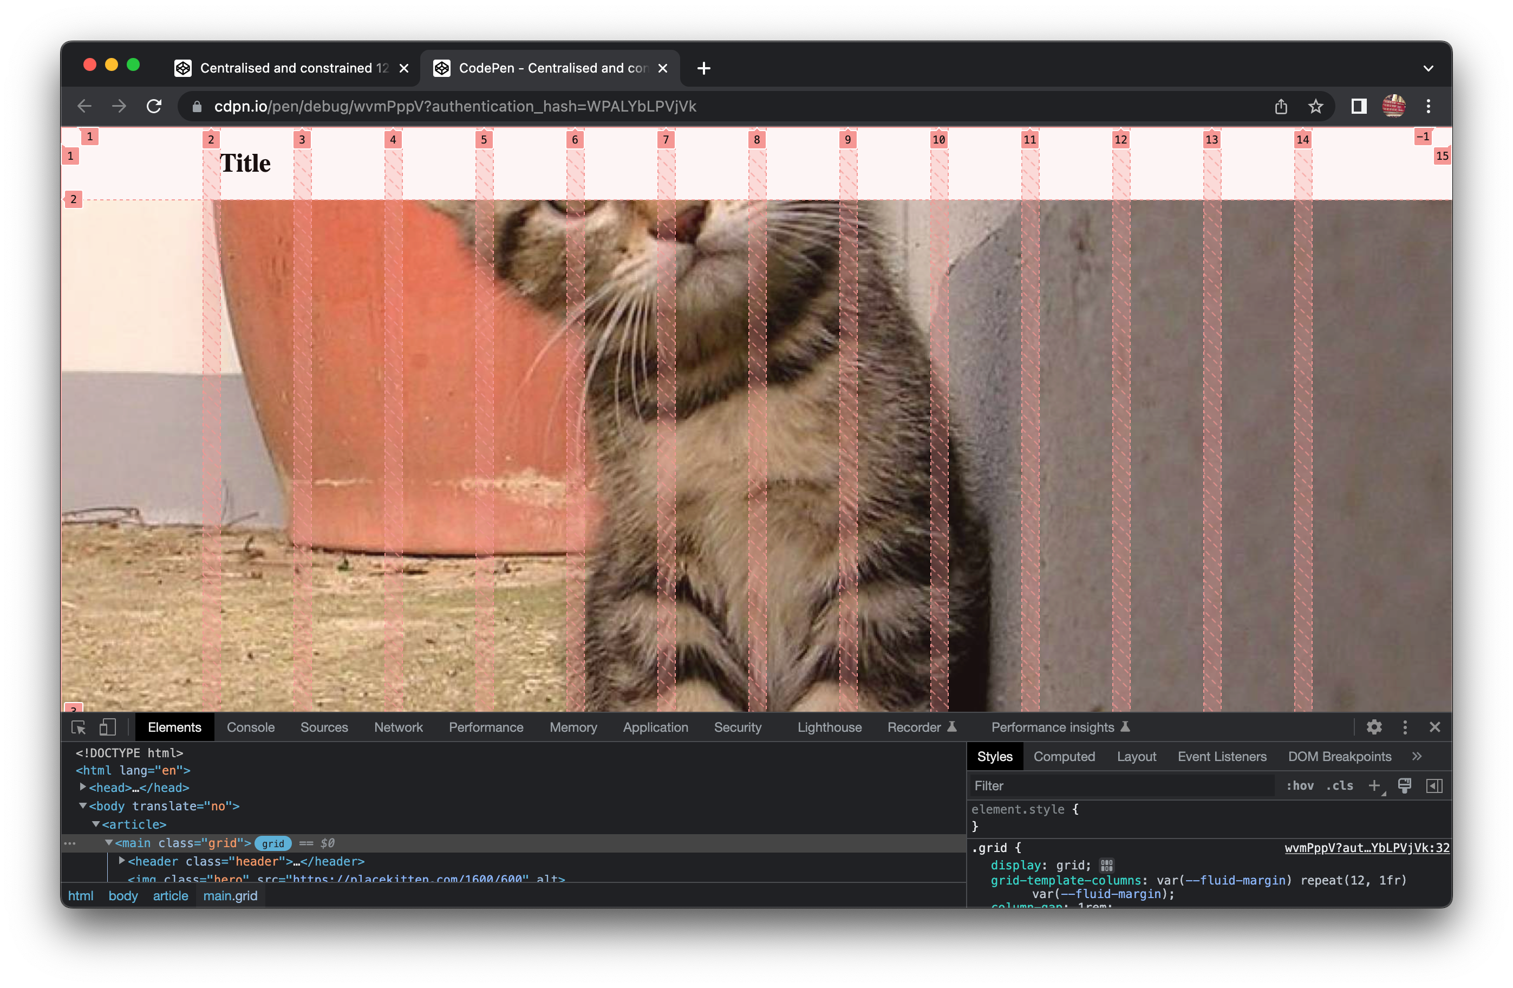Open the rendering emulation paintbrush icon
1513x988 pixels.
[1404, 786]
